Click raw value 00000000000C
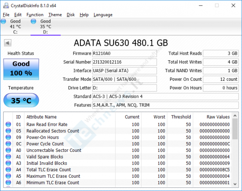 (214, 144)
